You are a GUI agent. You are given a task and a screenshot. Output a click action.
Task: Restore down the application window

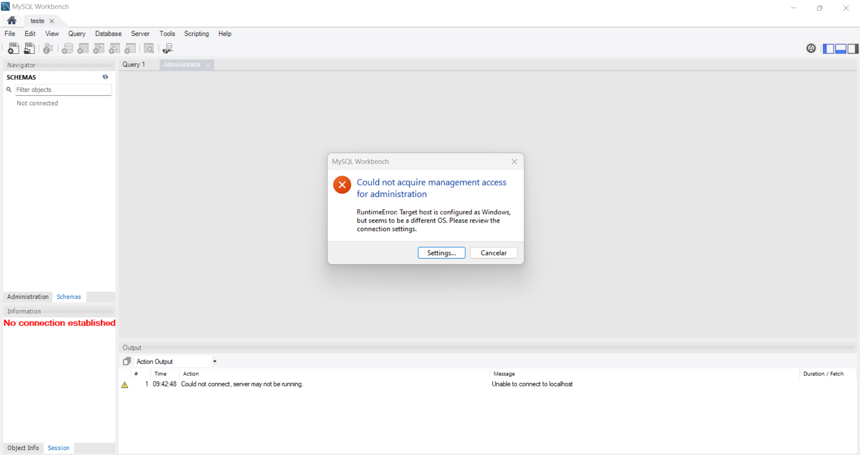pyautogui.click(x=820, y=8)
